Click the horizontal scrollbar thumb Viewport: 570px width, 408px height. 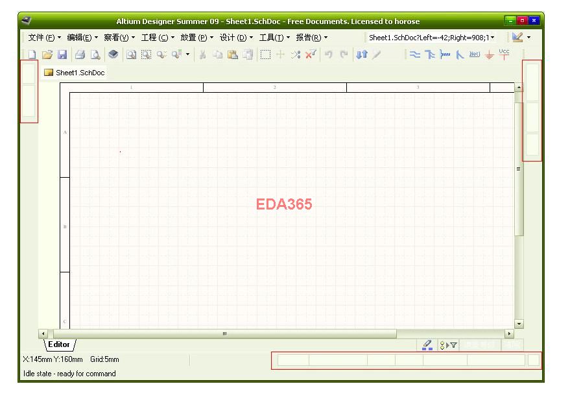[x=224, y=333]
